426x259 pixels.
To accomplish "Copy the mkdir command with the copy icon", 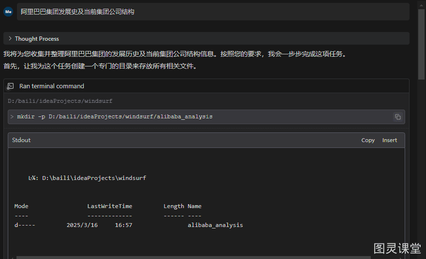I will 398,117.
